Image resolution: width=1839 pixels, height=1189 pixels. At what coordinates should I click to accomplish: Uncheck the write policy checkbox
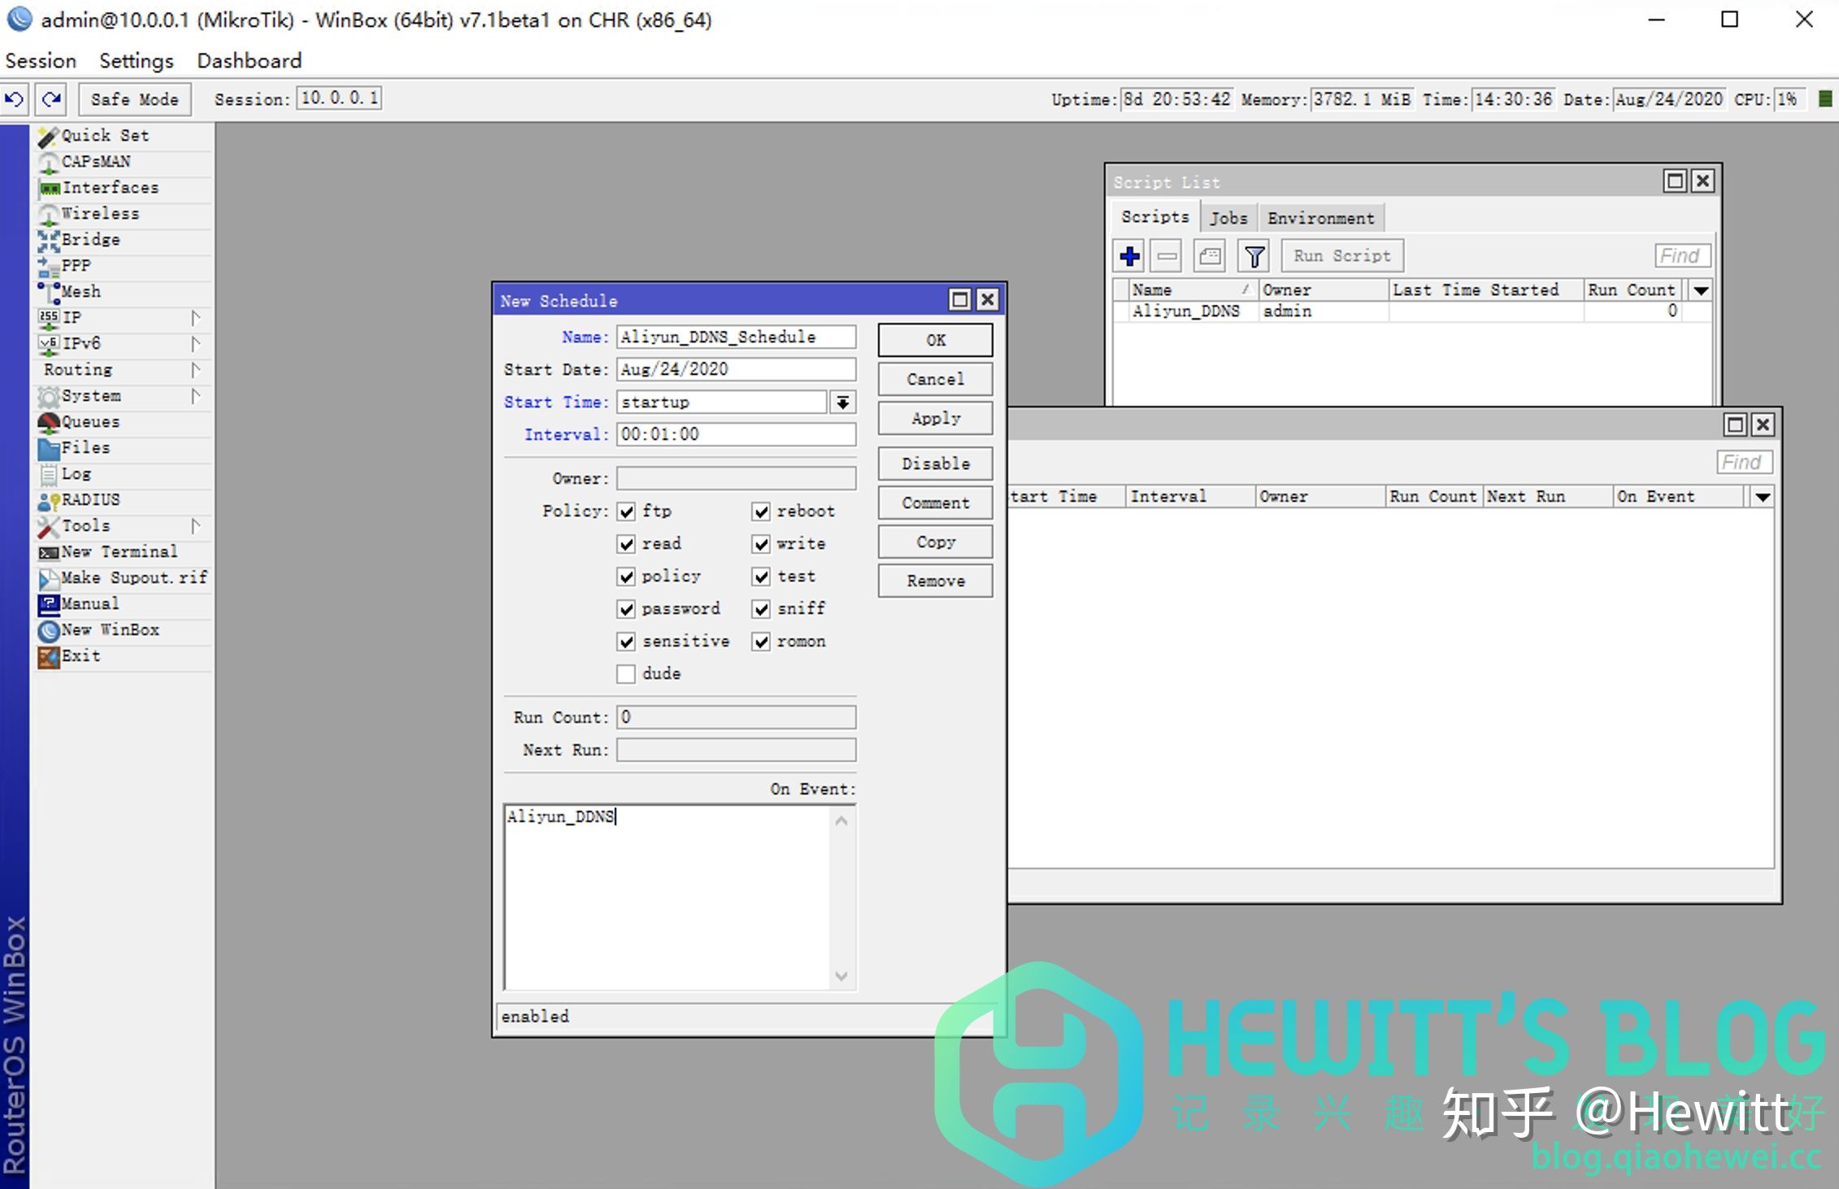pos(761,544)
